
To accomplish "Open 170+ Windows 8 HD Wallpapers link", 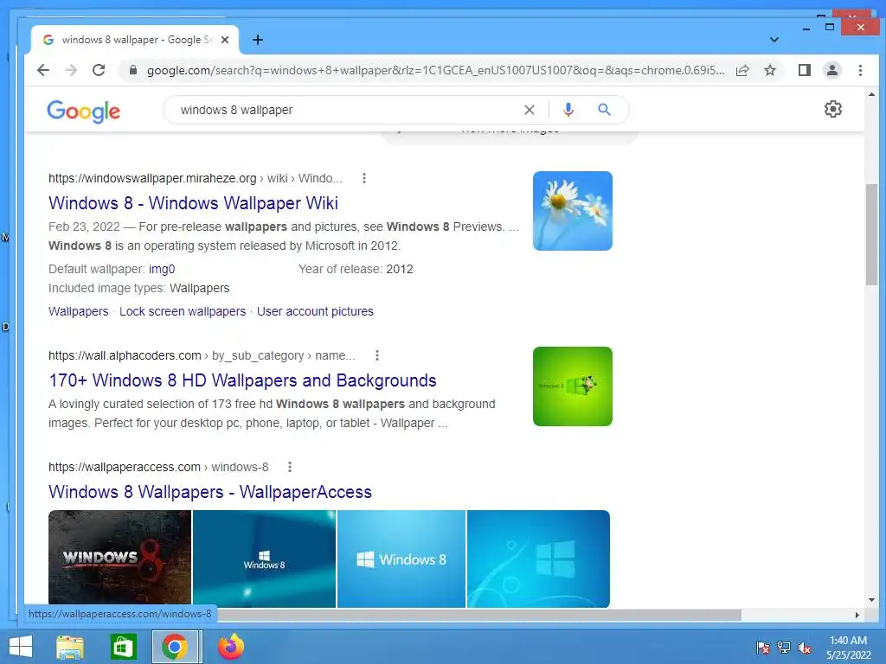I will click(x=242, y=380).
